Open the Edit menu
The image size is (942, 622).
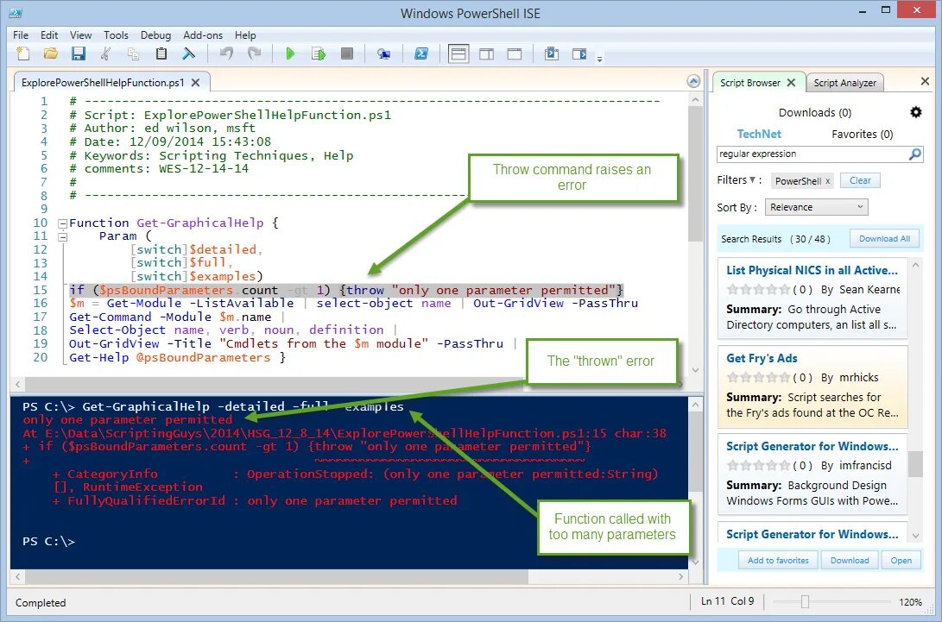point(49,35)
